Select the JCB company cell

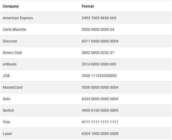(x=6, y=76)
